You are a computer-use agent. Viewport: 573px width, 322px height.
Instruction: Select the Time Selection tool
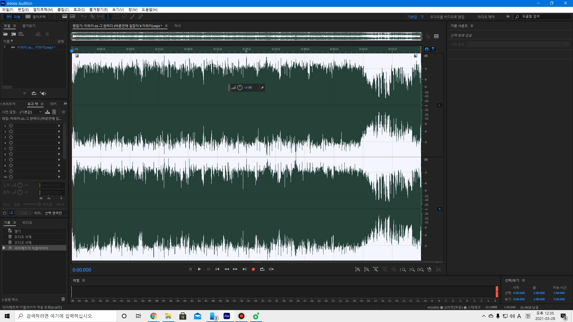click(x=108, y=17)
